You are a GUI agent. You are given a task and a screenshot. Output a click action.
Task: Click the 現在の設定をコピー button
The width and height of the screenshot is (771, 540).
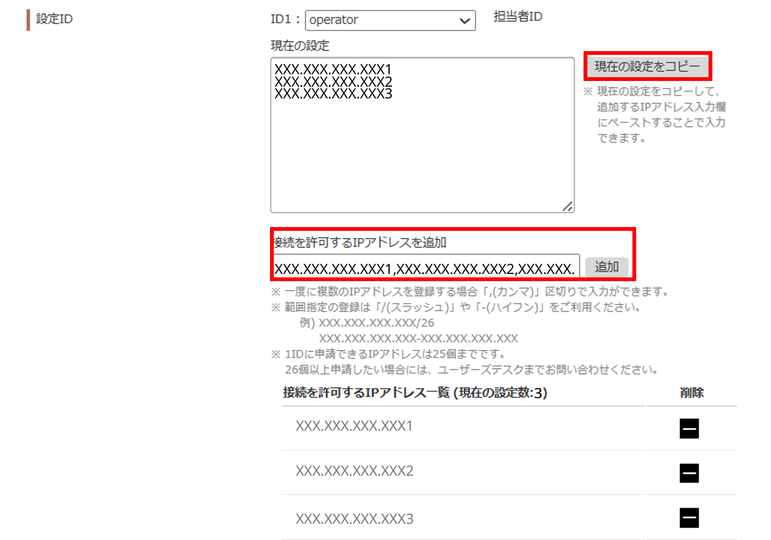pyautogui.click(x=648, y=66)
